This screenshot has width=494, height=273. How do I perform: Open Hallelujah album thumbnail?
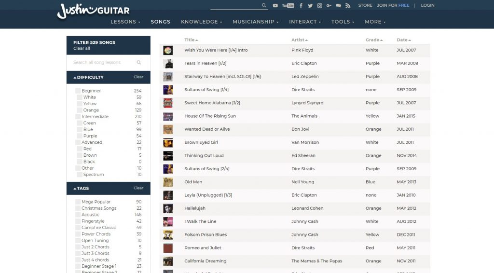pos(168,208)
